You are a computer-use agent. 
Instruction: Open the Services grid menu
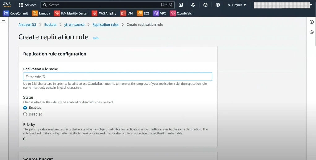click(x=28, y=5)
